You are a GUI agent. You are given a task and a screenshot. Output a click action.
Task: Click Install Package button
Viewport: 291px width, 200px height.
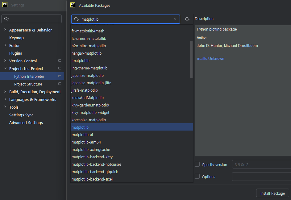tap(272, 193)
